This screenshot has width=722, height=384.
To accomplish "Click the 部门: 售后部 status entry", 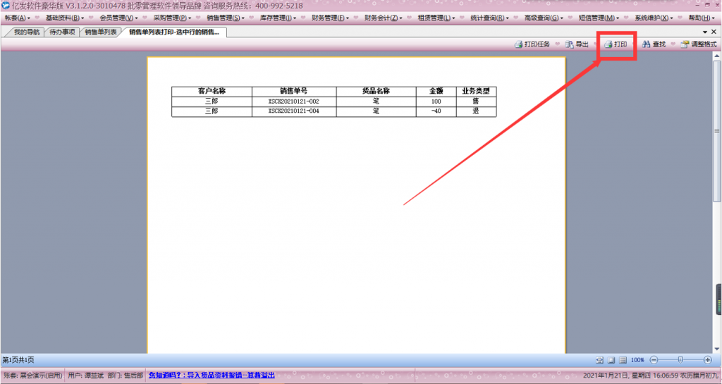I will pyautogui.click(x=125, y=376).
